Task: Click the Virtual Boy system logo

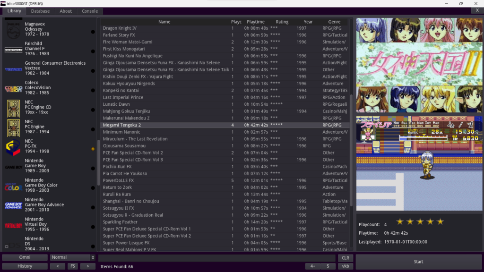Action: pos(13,225)
